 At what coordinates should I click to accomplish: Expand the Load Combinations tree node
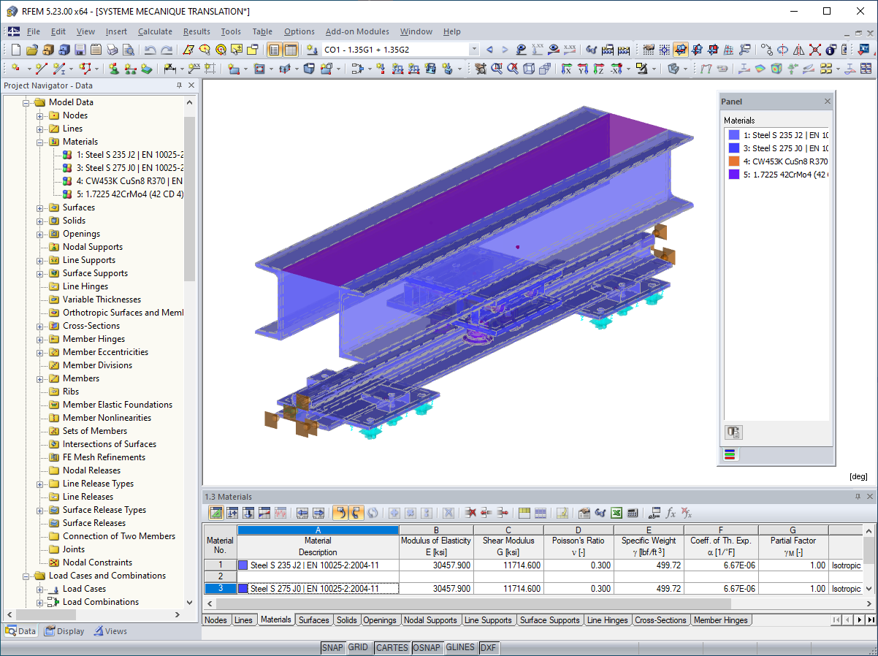[40, 602]
